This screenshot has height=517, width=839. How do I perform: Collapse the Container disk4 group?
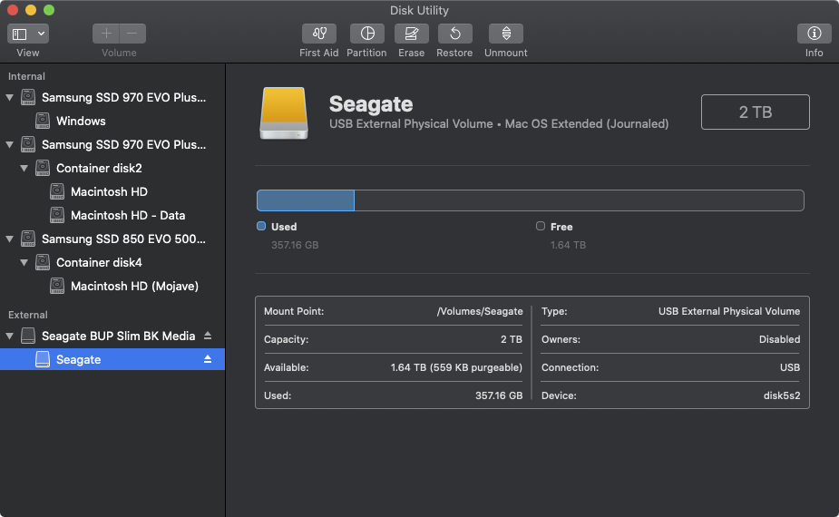point(24,263)
